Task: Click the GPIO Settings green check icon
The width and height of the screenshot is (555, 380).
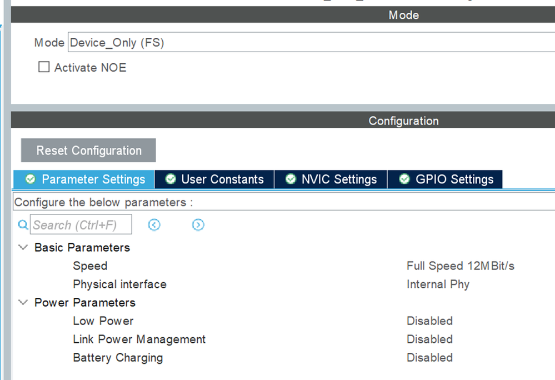Action: pos(405,179)
